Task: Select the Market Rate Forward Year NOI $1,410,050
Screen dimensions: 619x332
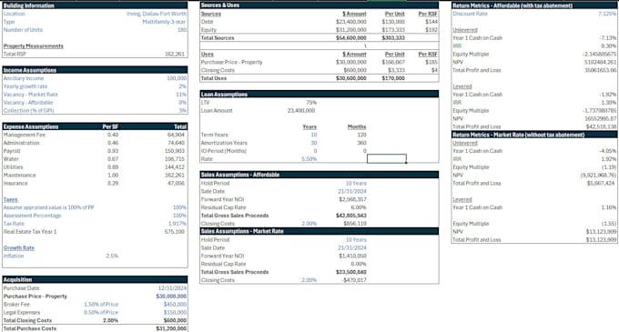Action: 352,256
